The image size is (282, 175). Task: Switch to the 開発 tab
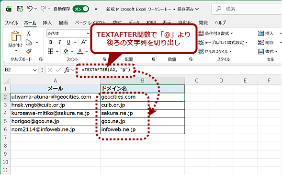click(x=203, y=23)
